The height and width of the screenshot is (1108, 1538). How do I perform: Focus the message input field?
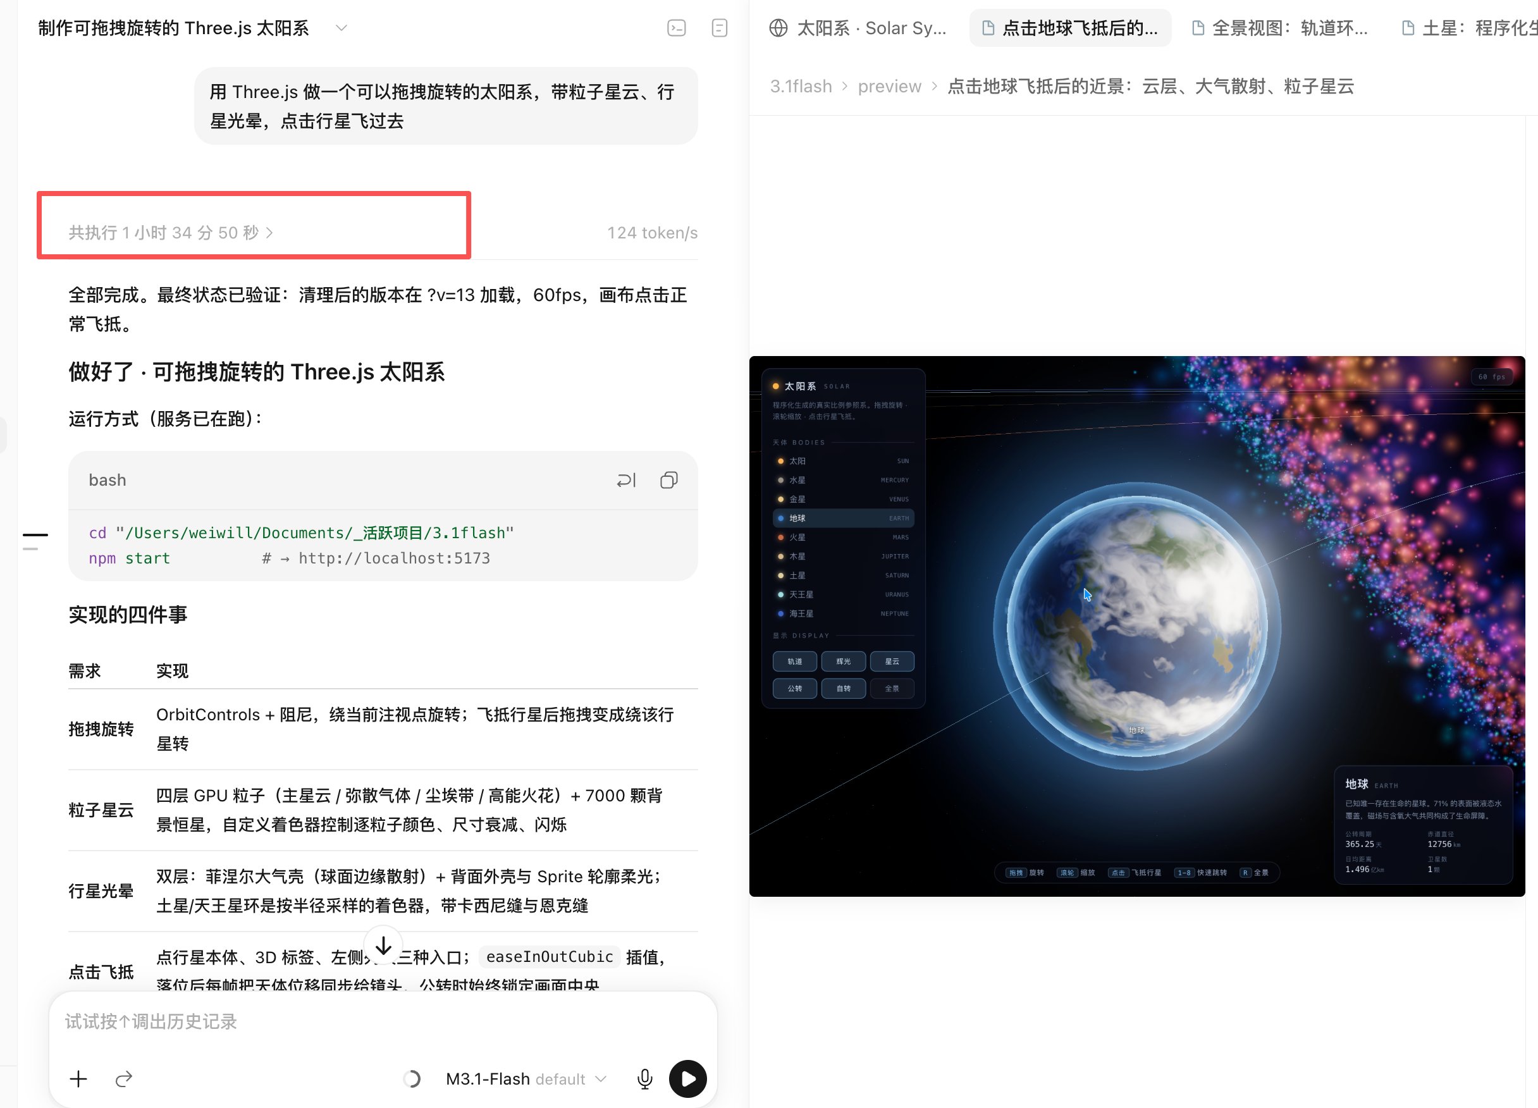[383, 1021]
